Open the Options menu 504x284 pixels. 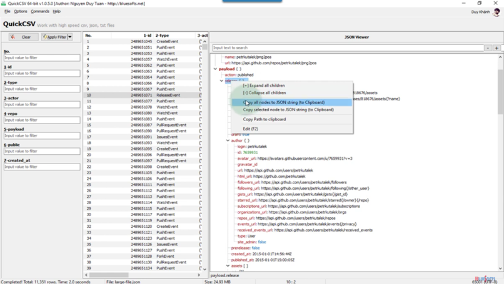[21, 11]
